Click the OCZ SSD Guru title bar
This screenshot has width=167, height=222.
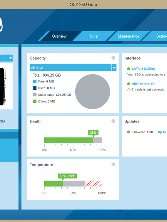83,5
